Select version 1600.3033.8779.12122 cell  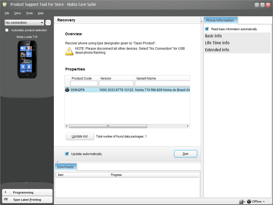tap(116, 90)
